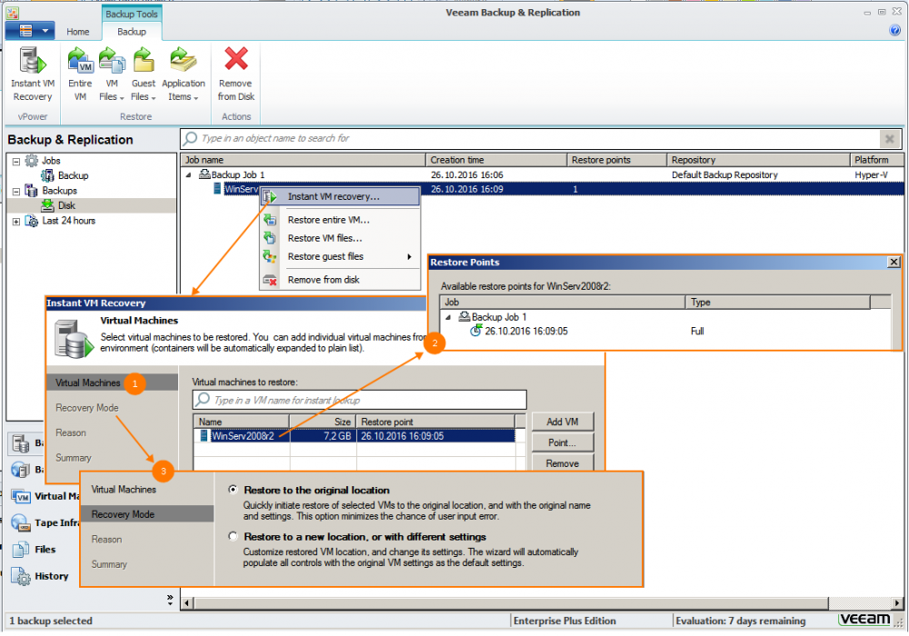The width and height of the screenshot is (909, 636).
Task: Open the Files navigation pane
Action: [x=44, y=549]
